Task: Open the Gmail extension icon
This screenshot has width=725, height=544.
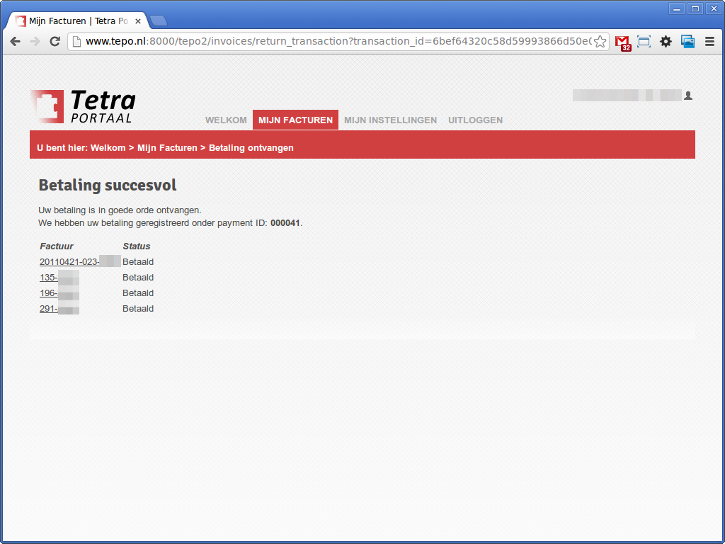Action: [x=622, y=42]
